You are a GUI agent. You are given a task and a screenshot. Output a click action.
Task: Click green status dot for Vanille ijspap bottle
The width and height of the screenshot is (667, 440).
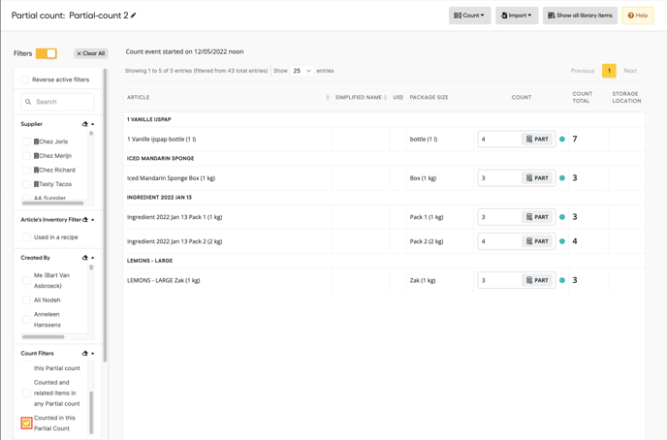point(562,139)
